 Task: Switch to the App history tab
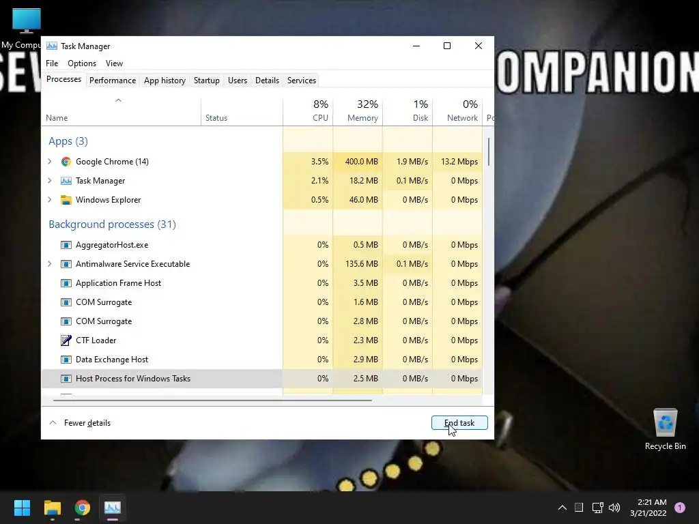[165, 81]
